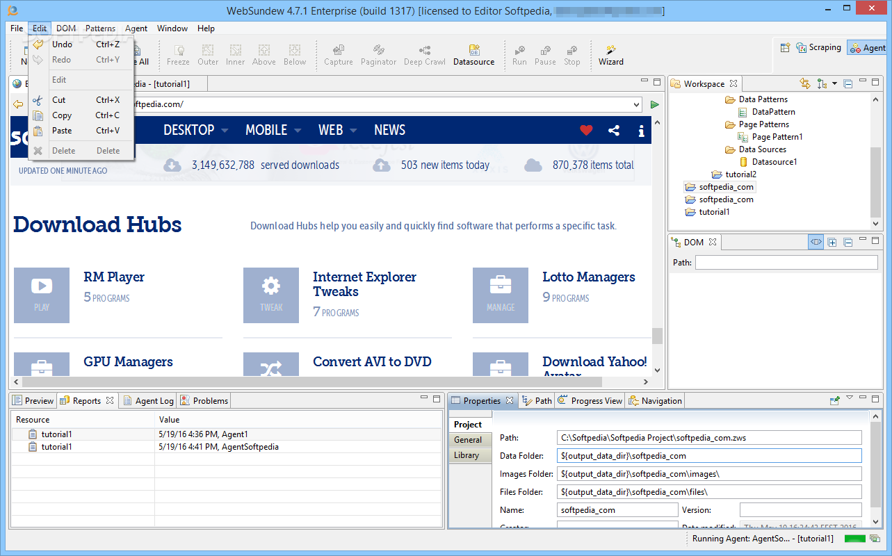Click Collapse All icon in DOM panel
This screenshot has height=556, width=892.
848,242
